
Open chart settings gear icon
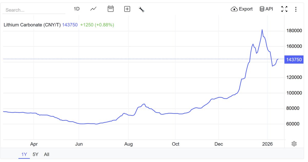pyautogui.click(x=294, y=144)
